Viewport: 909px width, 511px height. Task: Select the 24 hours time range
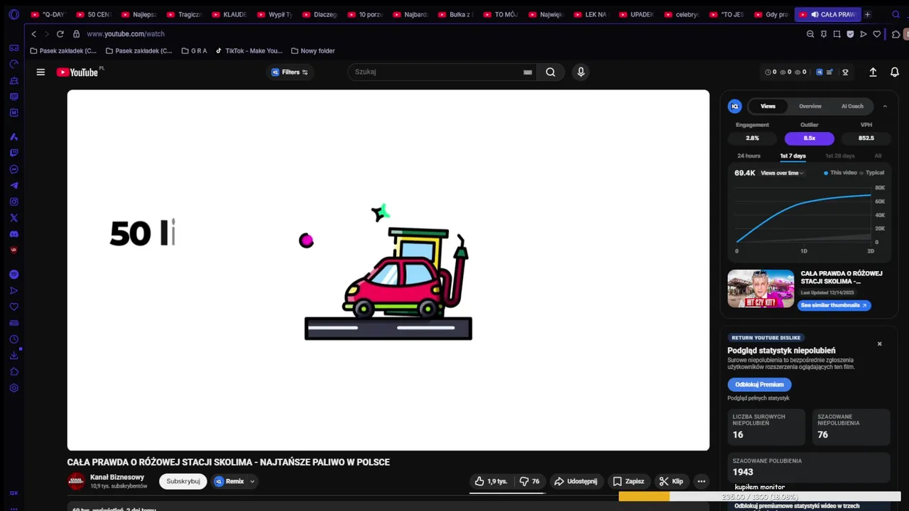[749, 156]
